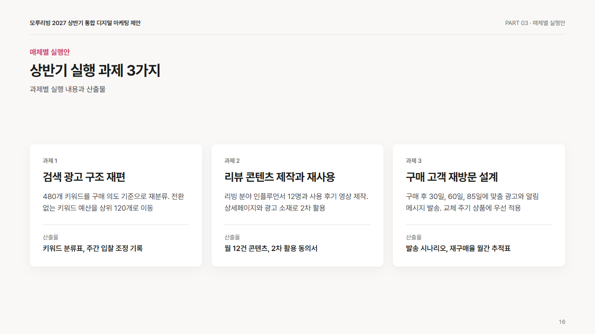Screen dimensions: 595x334
Task: Click the header title '모루리빙 2027 상반기 통합 디지털 마케팅 제안'
Action: pyautogui.click(x=85, y=23)
